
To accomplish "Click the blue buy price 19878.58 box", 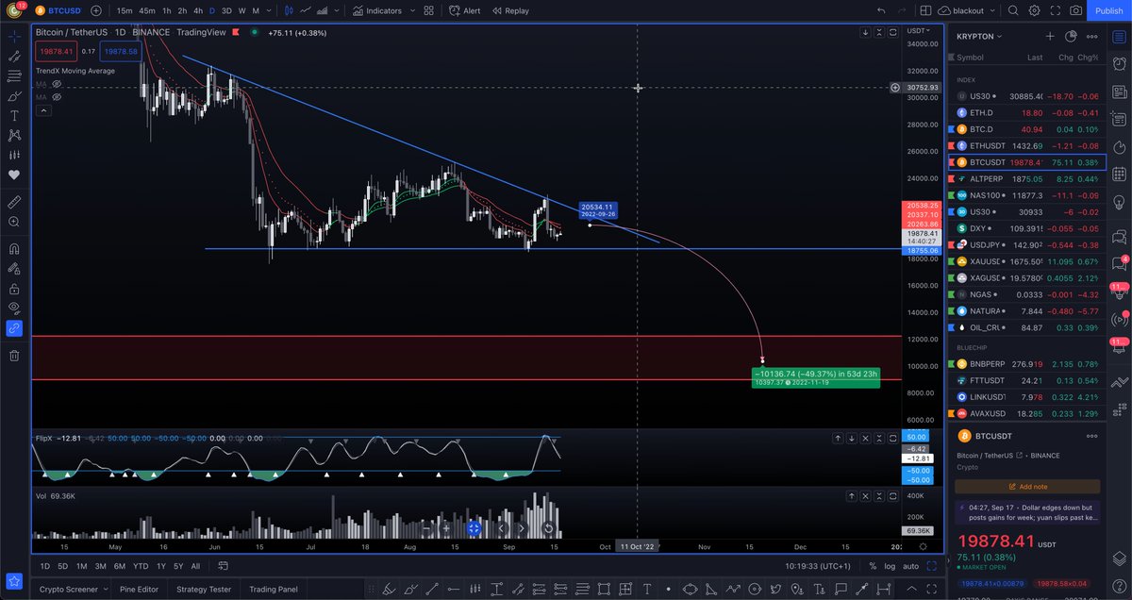I will (122, 51).
